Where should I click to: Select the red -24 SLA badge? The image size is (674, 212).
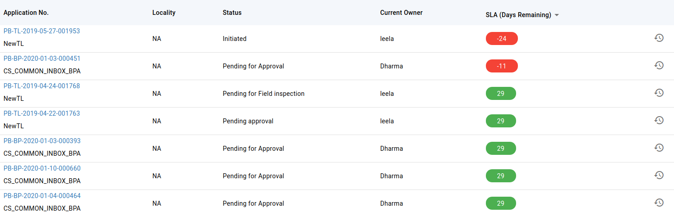(x=502, y=39)
